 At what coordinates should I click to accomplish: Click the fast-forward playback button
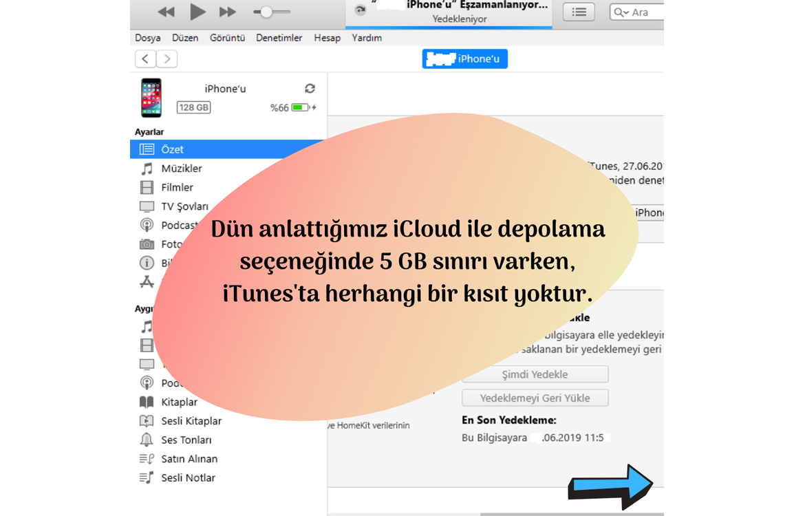tap(228, 12)
